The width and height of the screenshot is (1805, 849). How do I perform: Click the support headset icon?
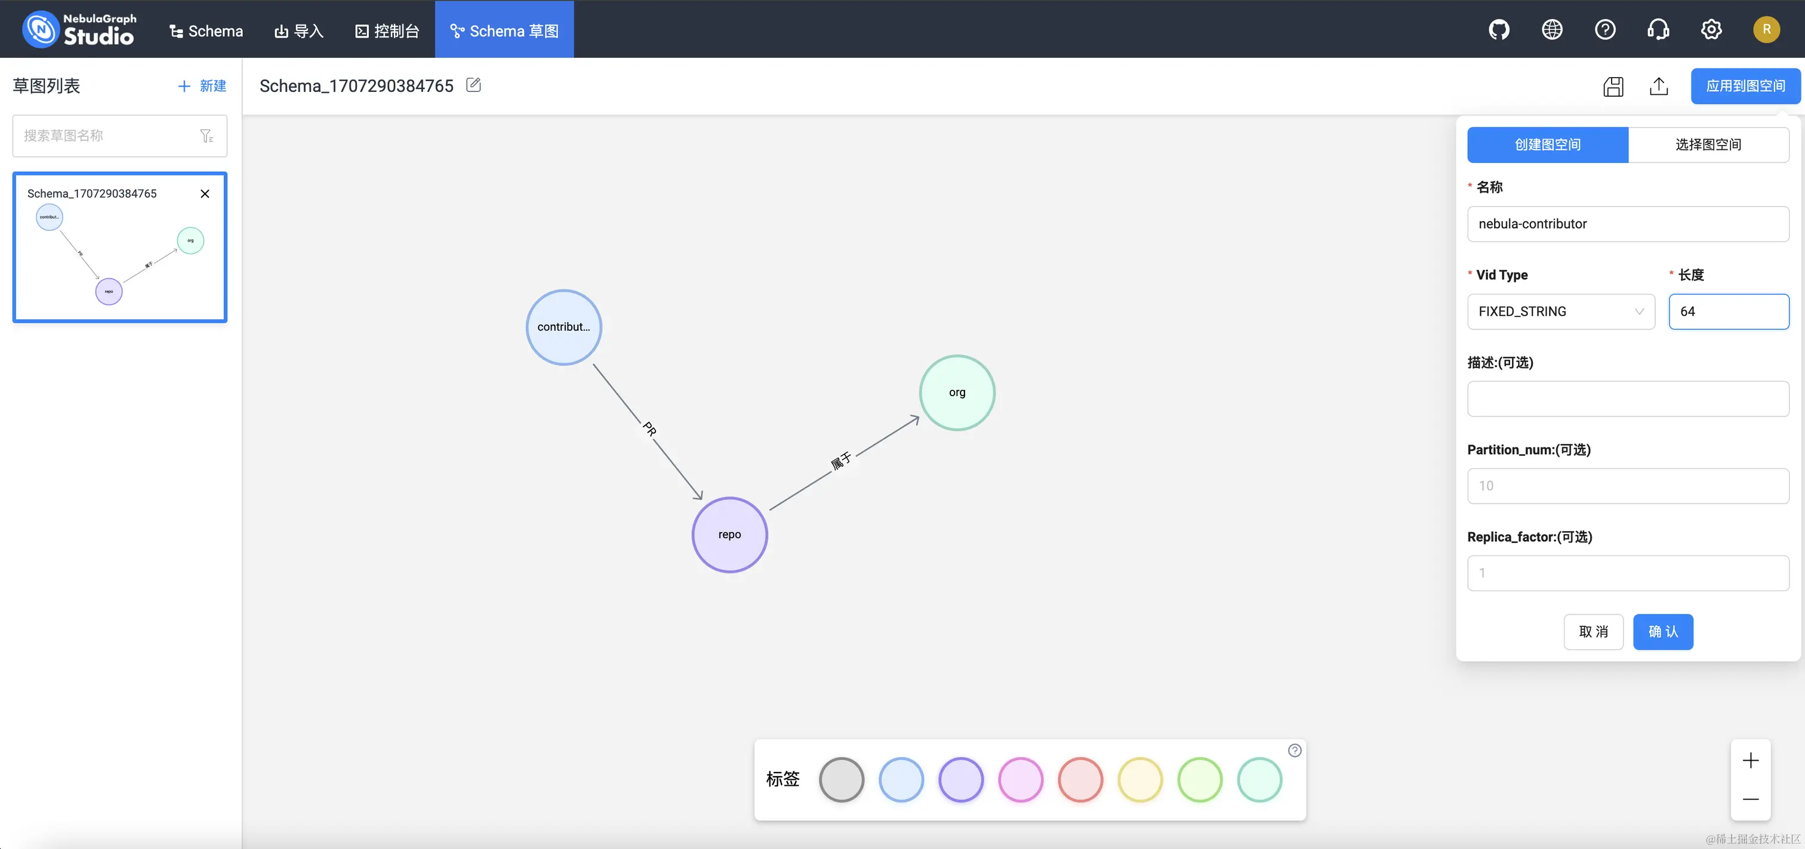[x=1658, y=29]
